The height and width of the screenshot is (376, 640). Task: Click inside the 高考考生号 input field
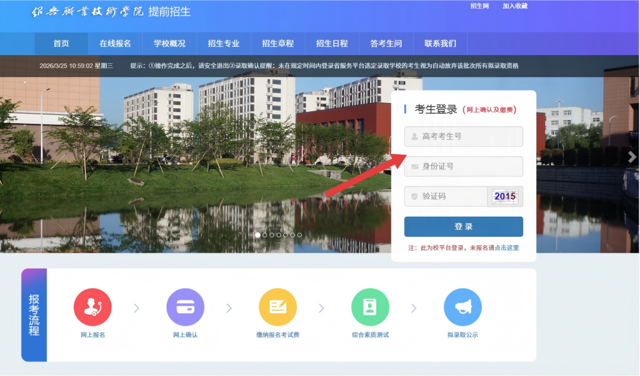(x=463, y=136)
